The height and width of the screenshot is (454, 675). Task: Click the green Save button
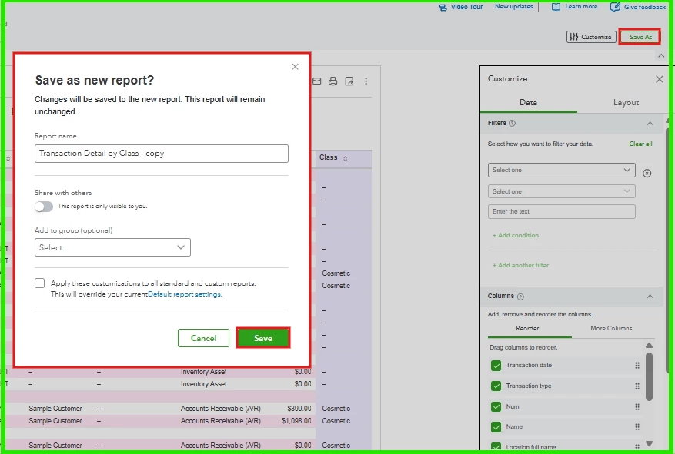[x=263, y=338]
